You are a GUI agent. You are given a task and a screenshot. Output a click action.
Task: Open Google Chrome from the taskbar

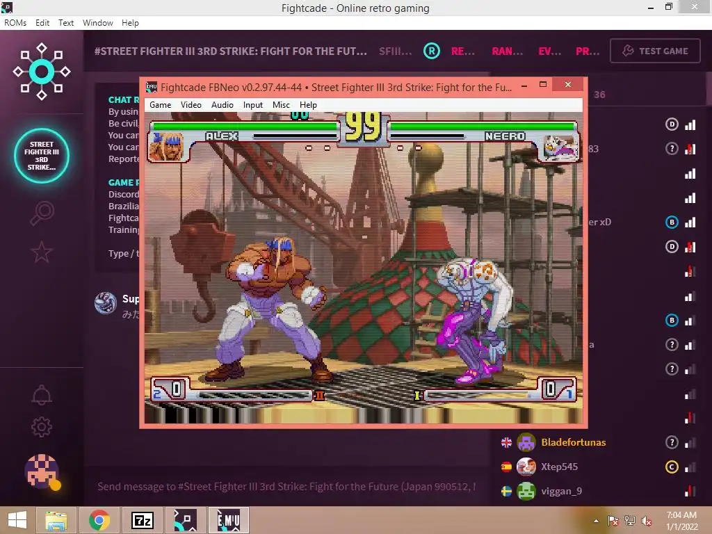99,520
